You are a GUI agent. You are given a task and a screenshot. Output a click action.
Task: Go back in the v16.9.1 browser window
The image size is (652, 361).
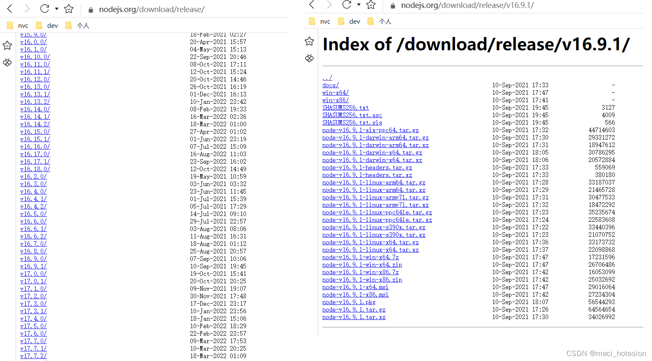pos(312,5)
